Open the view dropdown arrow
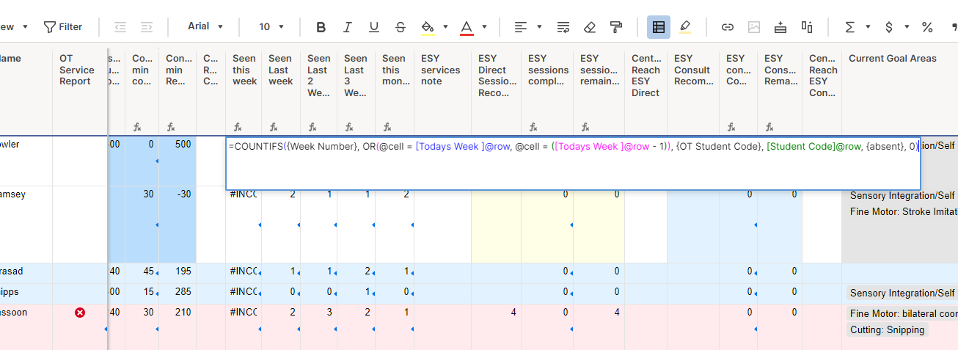The height and width of the screenshot is (350, 958). coord(26,27)
